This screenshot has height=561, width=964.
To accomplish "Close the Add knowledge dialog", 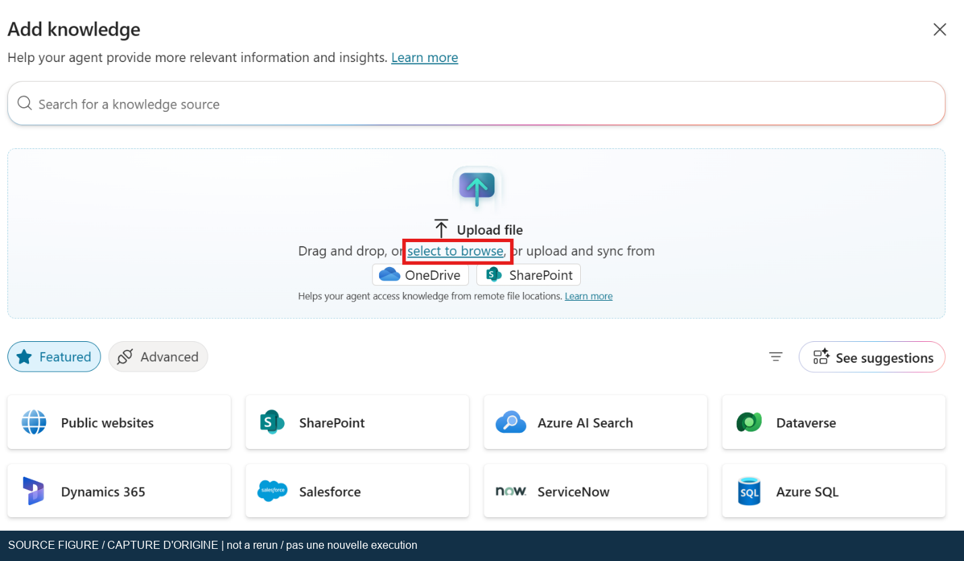I will coord(940,30).
